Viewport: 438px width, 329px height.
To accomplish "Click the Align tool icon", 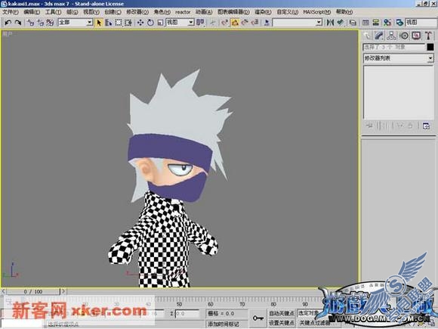I will [340, 23].
